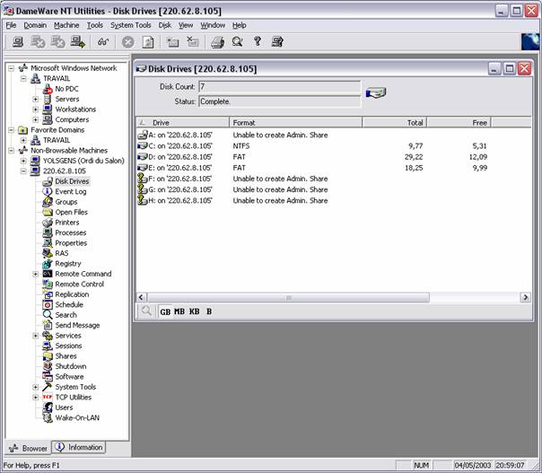Open the Open Files tree item
The width and height of the screenshot is (542, 473).
71,212
